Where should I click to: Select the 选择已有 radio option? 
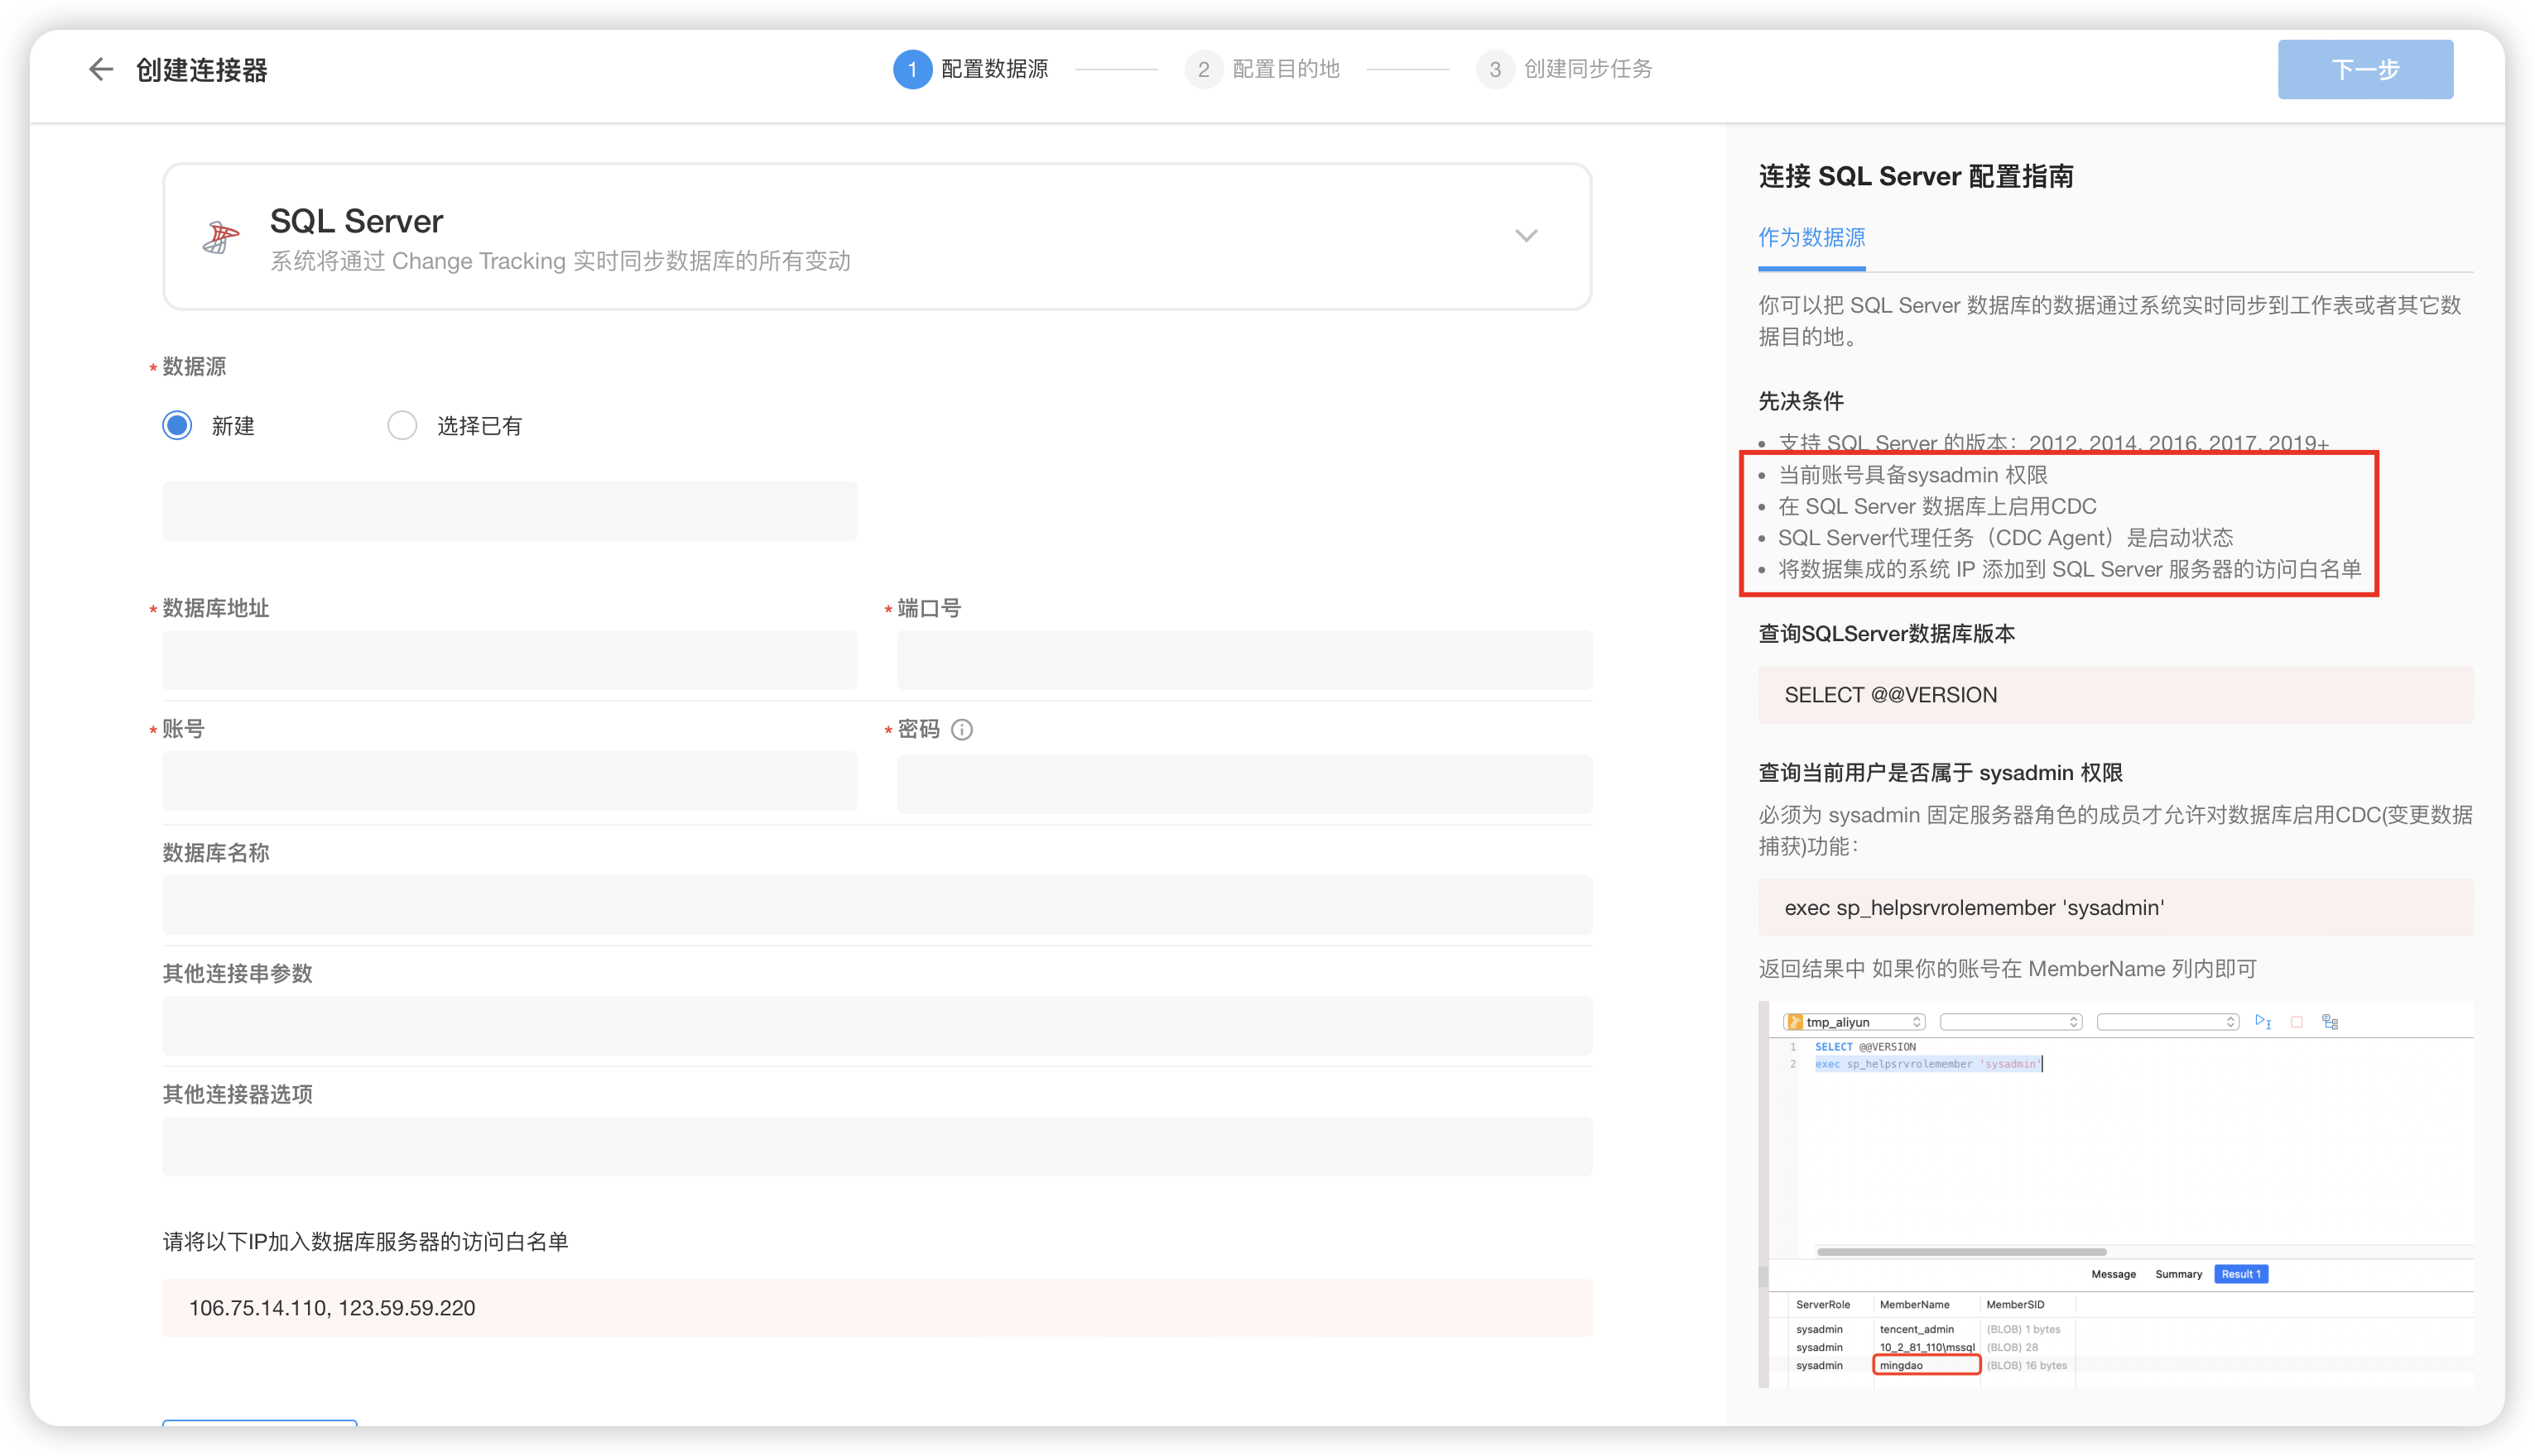pyautogui.click(x=402, y=426)
